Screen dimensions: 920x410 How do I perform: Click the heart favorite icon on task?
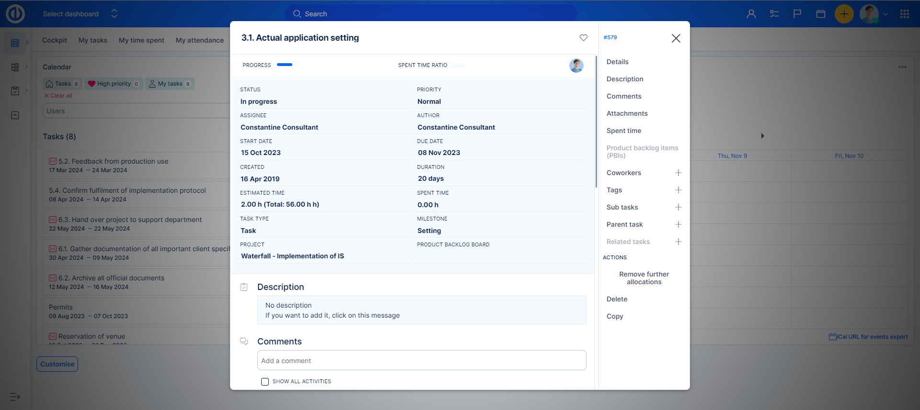[583, 38]
